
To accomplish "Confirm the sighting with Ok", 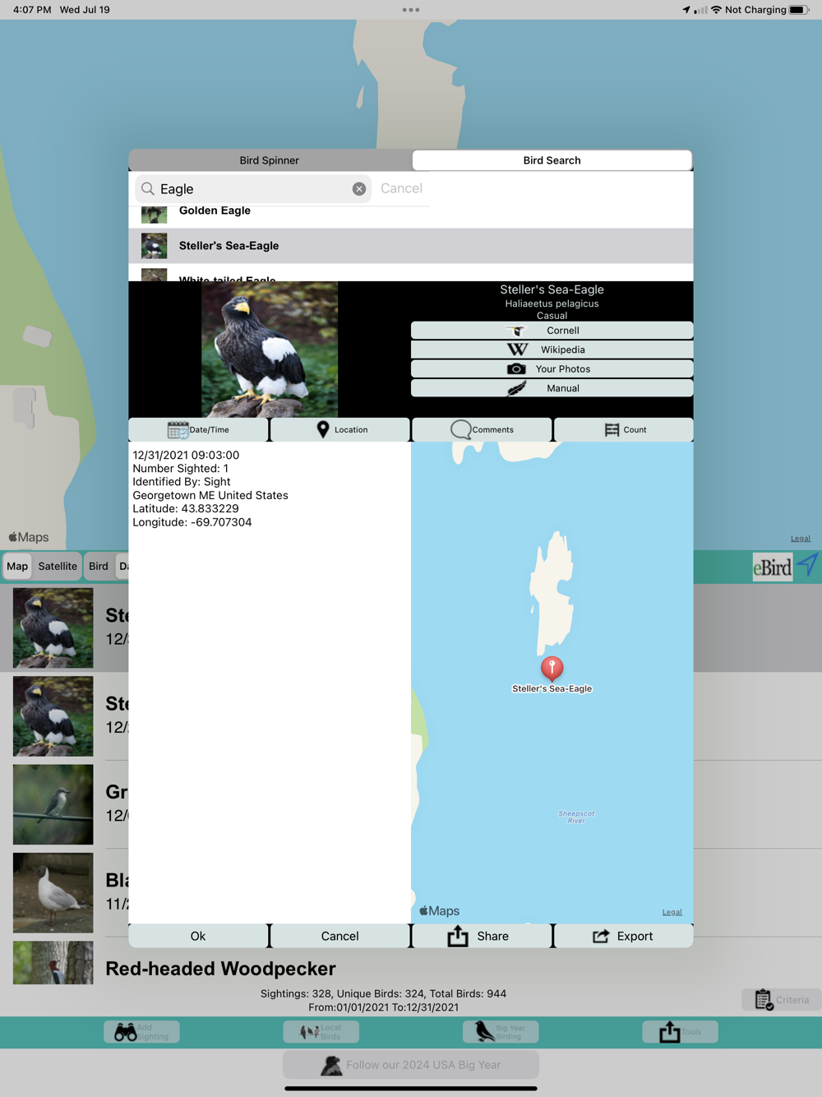I will click(x=198, y=936).
